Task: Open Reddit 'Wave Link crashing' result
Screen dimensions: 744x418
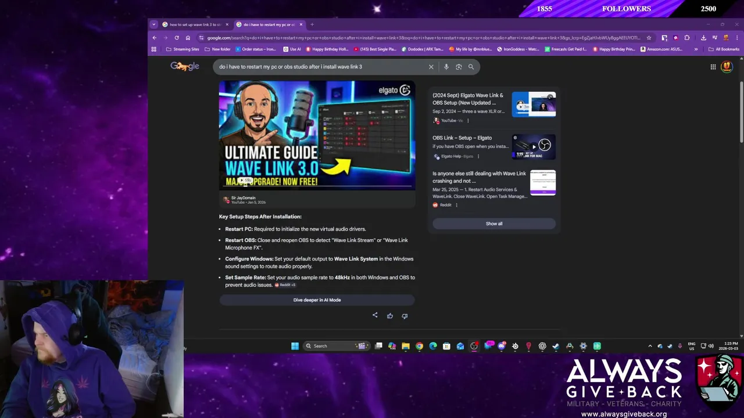Action: [x=479, y=177]
